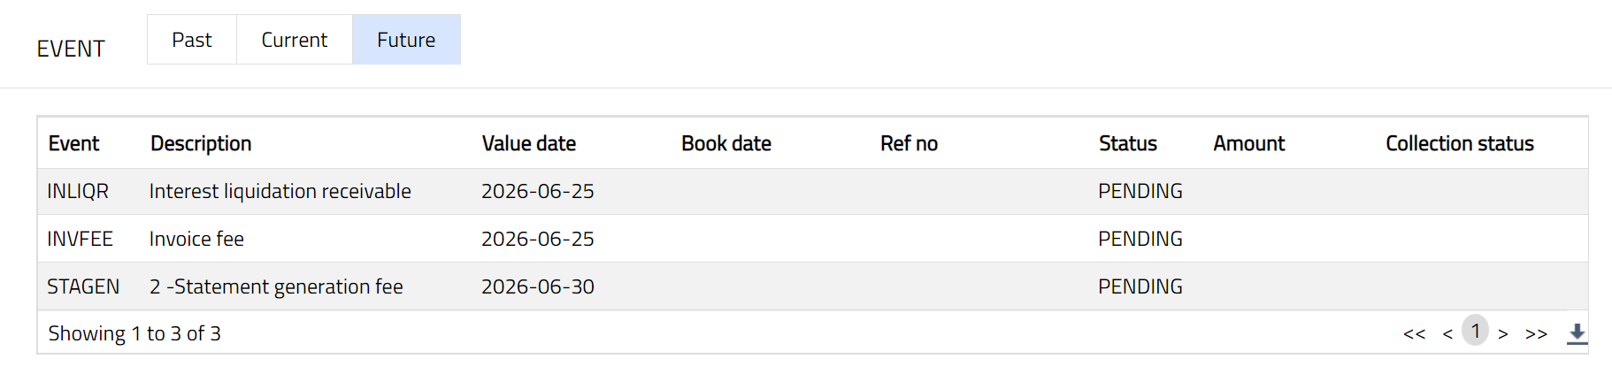1612x374 pixels.
Task: Sort by the Value date column
Action: (528, 143)
